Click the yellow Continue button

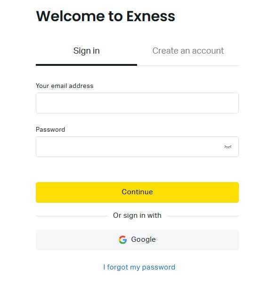137,192
